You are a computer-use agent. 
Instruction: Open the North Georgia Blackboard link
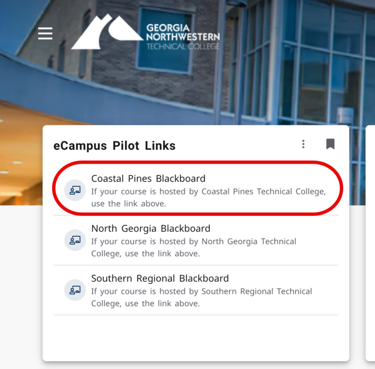click(150, 228)
